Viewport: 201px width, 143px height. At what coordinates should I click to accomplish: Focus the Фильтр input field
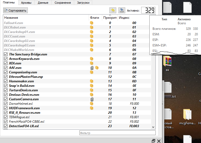(117, 133)
